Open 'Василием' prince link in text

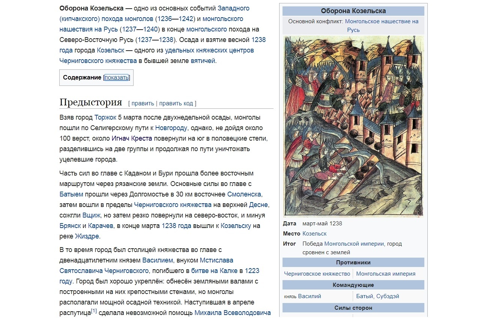coord(158,260)
